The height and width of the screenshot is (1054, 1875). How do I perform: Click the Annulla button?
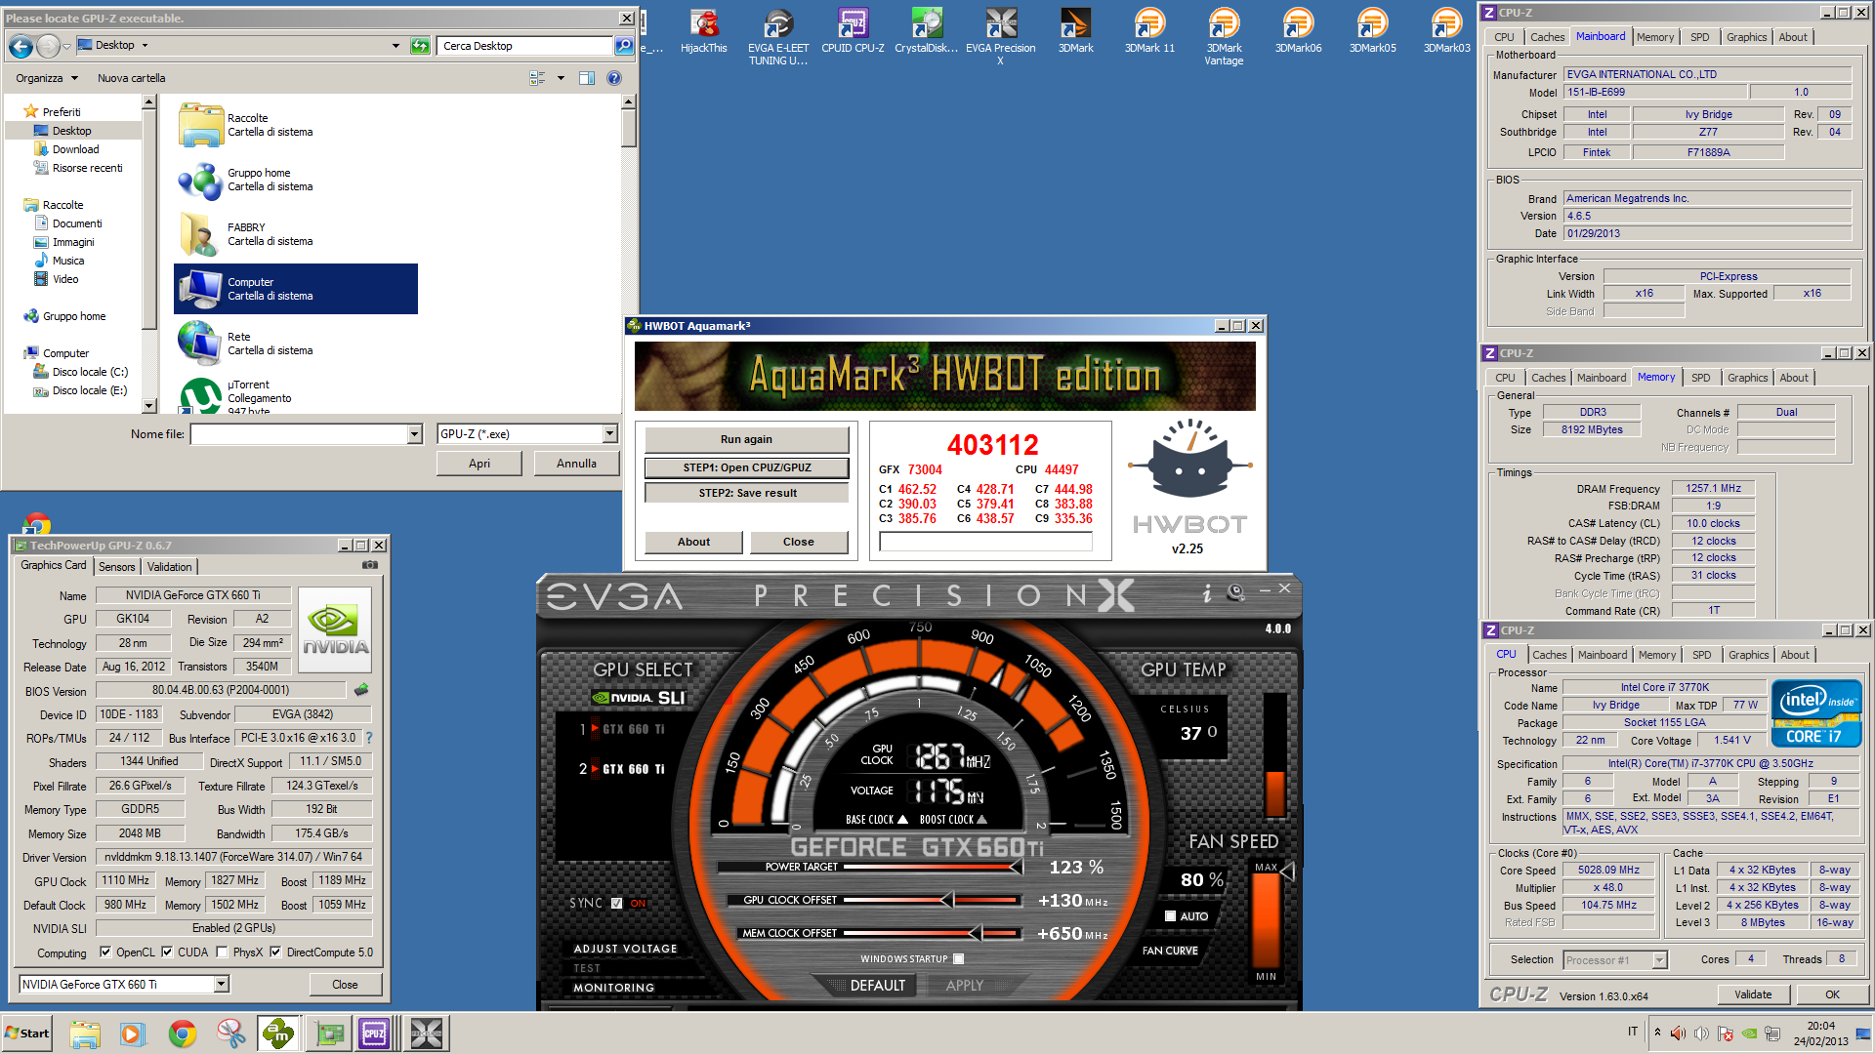coord(576,464)
